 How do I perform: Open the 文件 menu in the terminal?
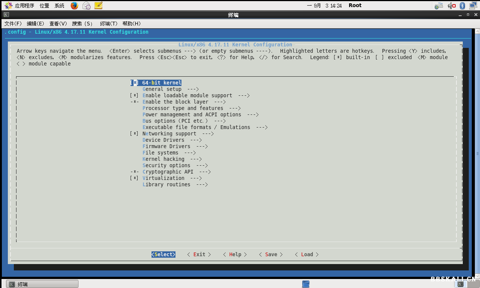tap(13, 23)
